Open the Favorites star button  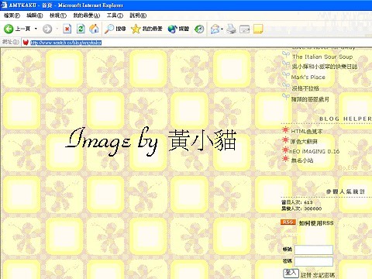tap(146, 29)
